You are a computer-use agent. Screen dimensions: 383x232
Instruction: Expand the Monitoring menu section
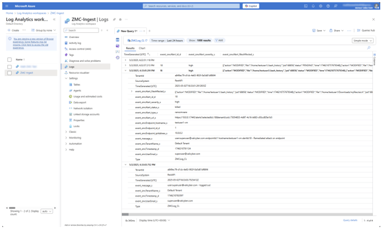(x=66, y=138)
